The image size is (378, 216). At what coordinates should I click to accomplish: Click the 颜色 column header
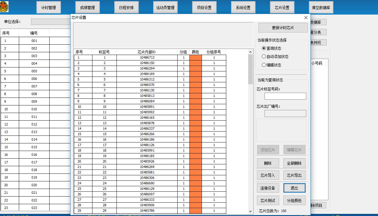tap(196, 52)
